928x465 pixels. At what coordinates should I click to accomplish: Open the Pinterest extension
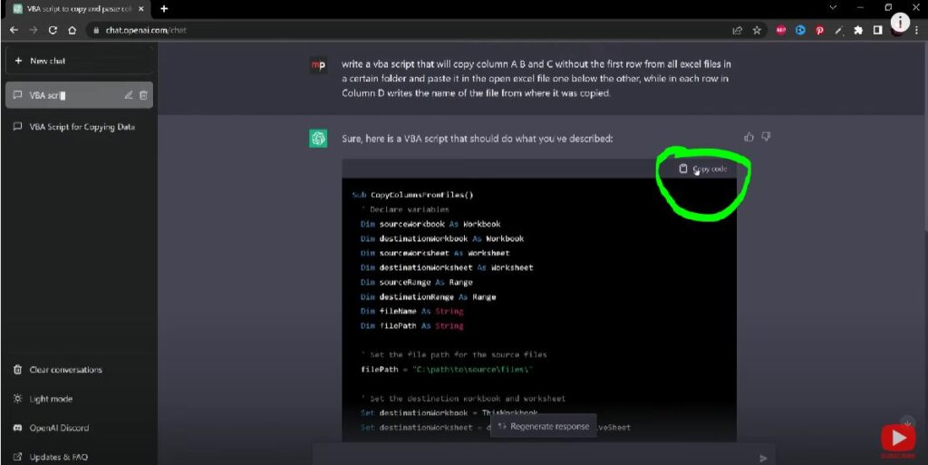point(819,30)
